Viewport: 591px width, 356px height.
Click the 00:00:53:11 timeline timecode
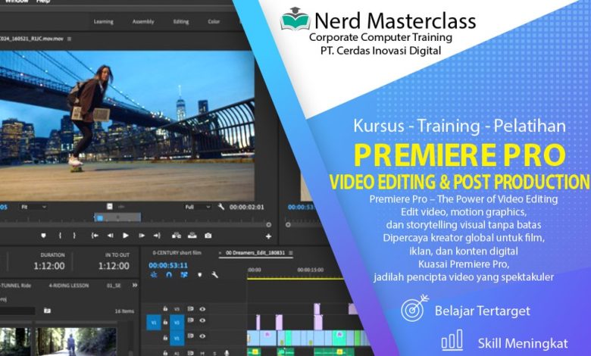point(168,265)
